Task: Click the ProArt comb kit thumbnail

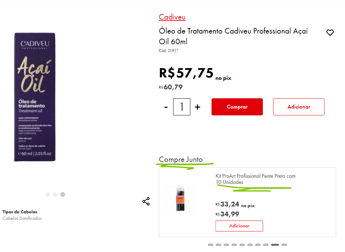Action: tap(180, 199)
